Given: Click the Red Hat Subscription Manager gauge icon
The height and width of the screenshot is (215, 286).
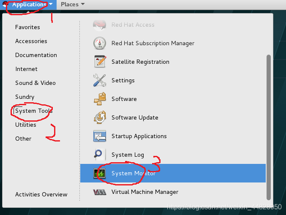Looking at the screenshot, I should coord(100,43).
